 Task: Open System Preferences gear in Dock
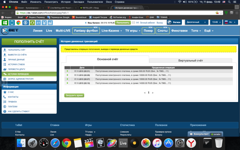180,143
